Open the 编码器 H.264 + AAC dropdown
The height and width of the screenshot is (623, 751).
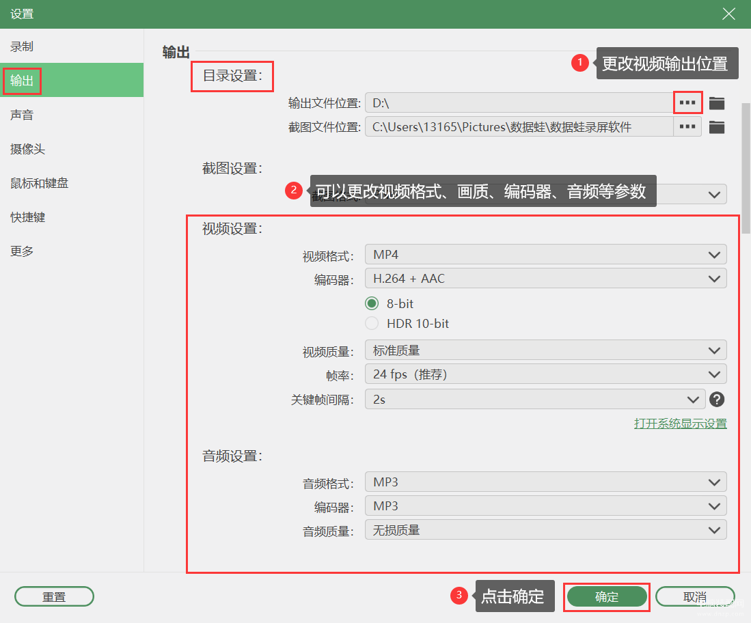[545, 278]
